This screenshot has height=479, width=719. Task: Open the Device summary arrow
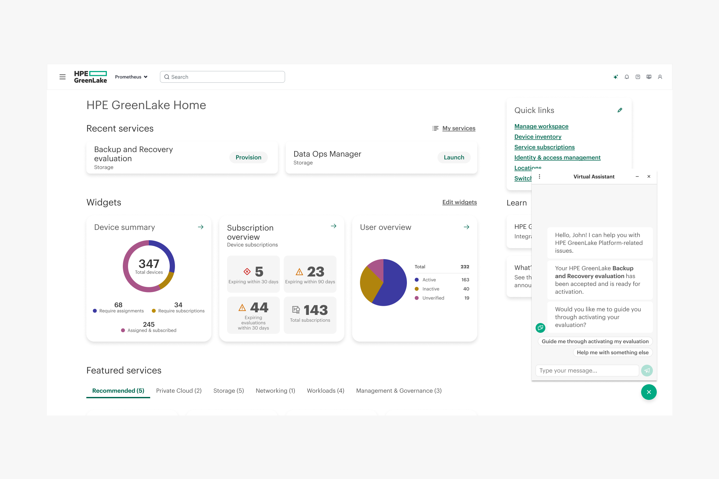(200, 227)
